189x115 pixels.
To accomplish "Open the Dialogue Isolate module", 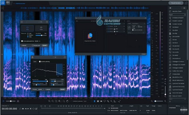I will [176, 68].
